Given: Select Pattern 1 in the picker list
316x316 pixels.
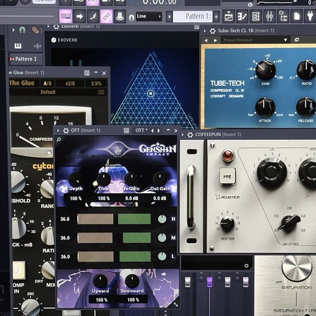Looking at the screenshot, I should (x=25, y=59).
